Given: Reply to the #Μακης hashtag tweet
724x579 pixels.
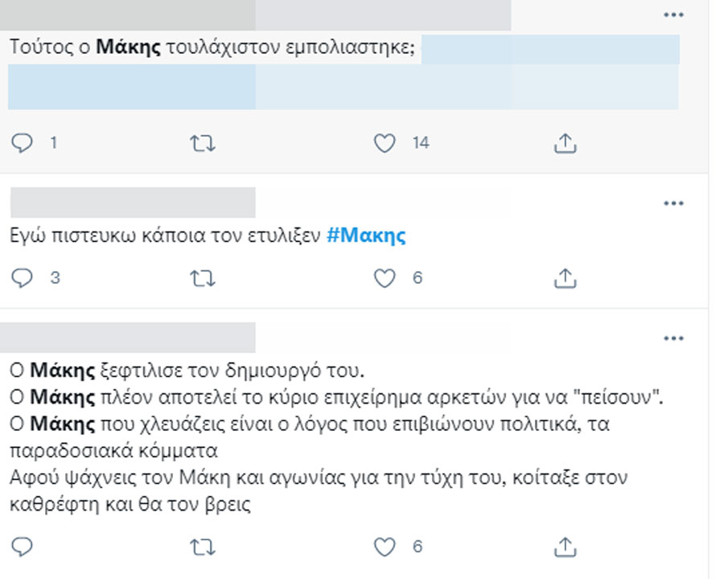Looking at the screenshot, I should (22, 278).
